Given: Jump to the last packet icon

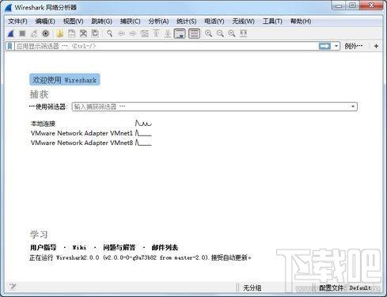Looking at the screenshot, I should click(168, 33).
